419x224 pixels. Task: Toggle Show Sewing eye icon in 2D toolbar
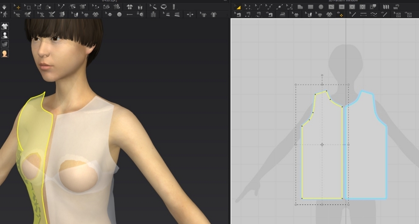(x=269, y=14)
